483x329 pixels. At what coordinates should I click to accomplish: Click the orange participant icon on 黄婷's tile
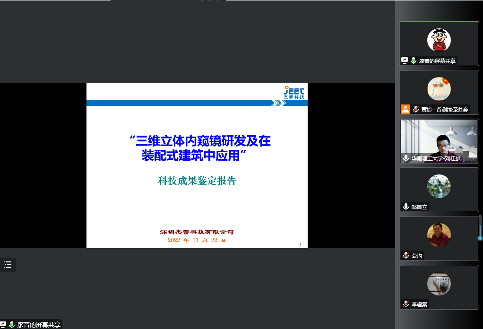point(405,109)
